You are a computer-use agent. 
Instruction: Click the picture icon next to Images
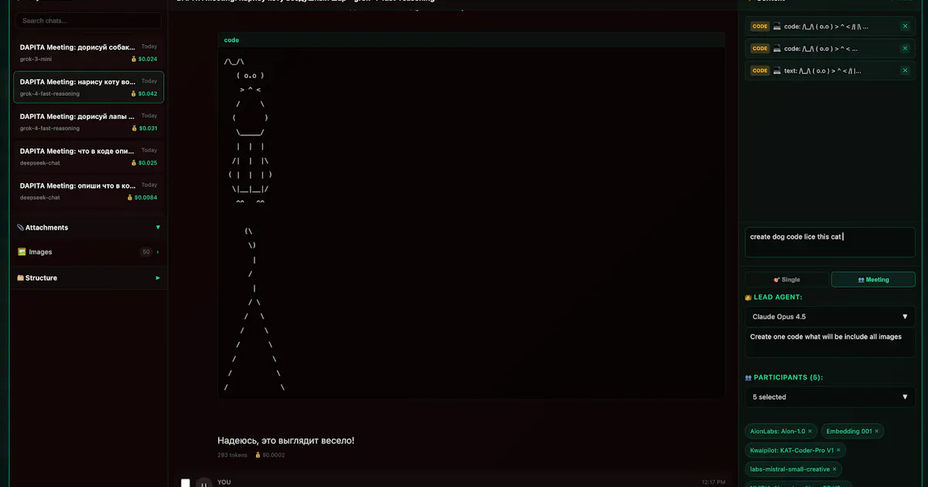22,252
